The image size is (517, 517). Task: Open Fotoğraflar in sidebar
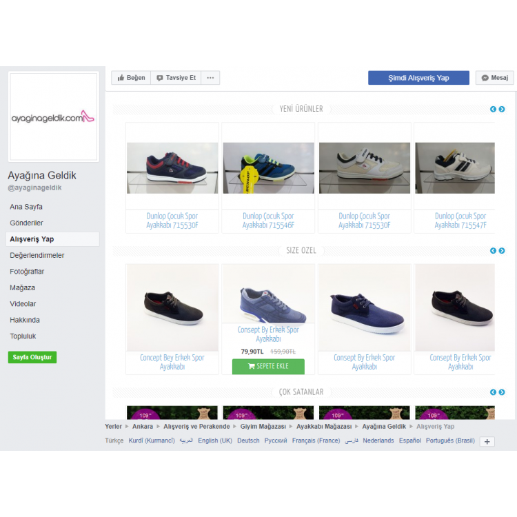point(27,272)
